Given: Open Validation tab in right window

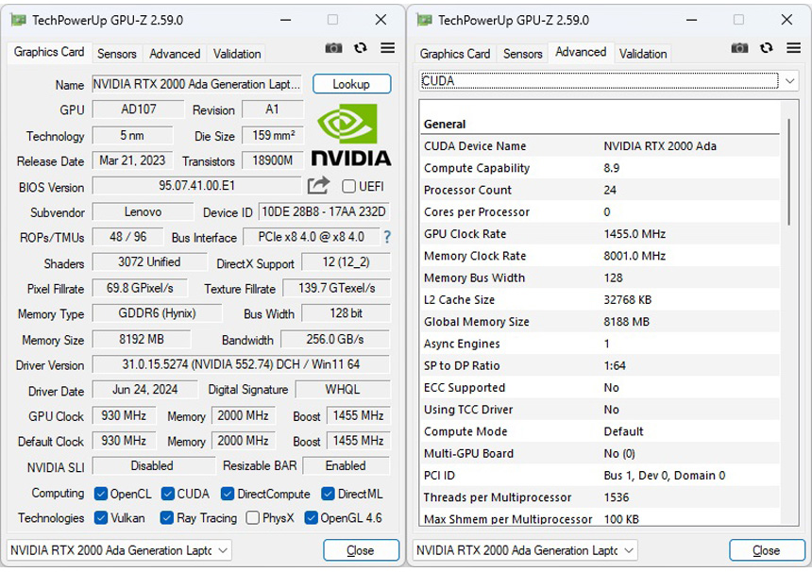Looking at the screenshot, I should 643,54.
